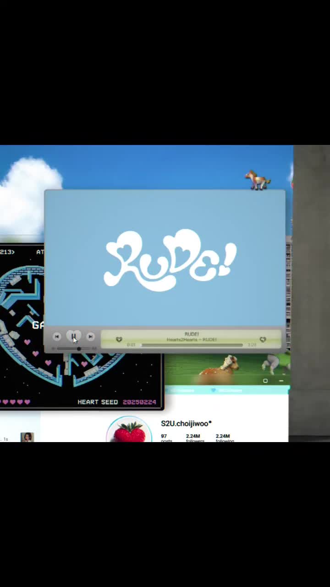The image size is (330, 587).
Task: Pause the RUDE! track with heart-shaped button
Action: pyautogui.click(x=73, y=337)
